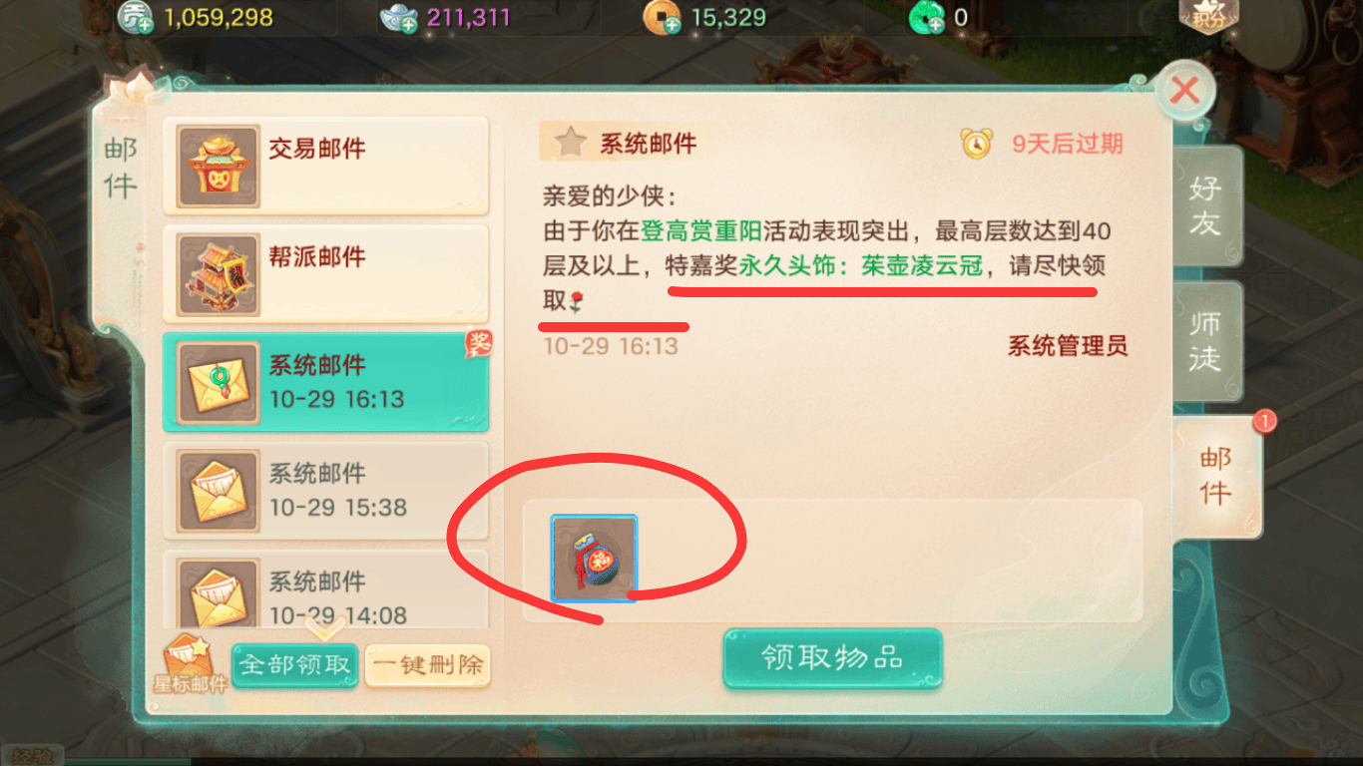The width and height of the screenshot is (1363, 766).
Task: Open the system mail dated 10-29 15:38
Action: (325, 490)
